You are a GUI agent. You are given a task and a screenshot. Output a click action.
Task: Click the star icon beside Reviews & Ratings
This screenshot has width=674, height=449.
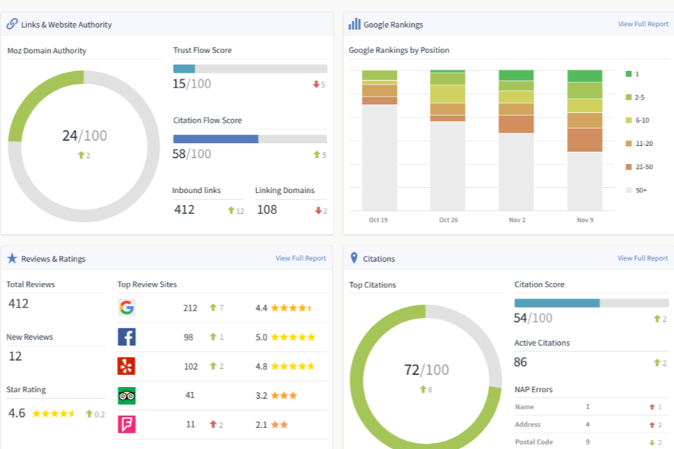(12, 258)
